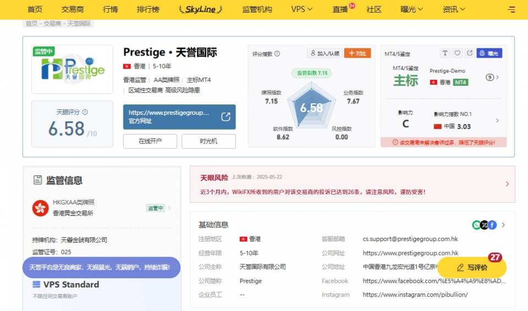
Task: Click the 业务指数 7.67 value
Action: (x=353, y=101)
